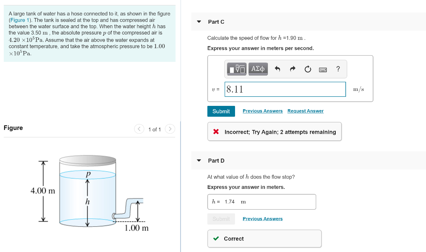Viewport: 426px width, 252px height.
Task: Click the disabled Submit button in Part D
Action: coord(221,219)
